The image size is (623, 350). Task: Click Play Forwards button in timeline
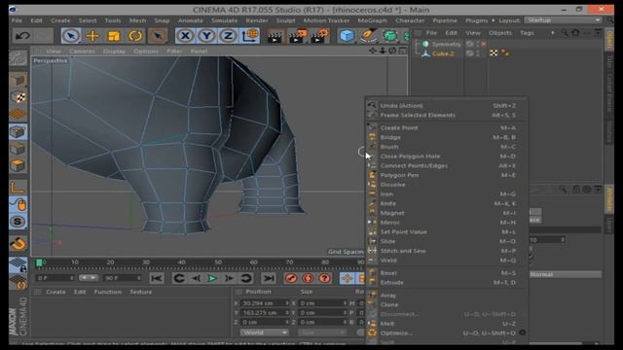pos(212,278)
